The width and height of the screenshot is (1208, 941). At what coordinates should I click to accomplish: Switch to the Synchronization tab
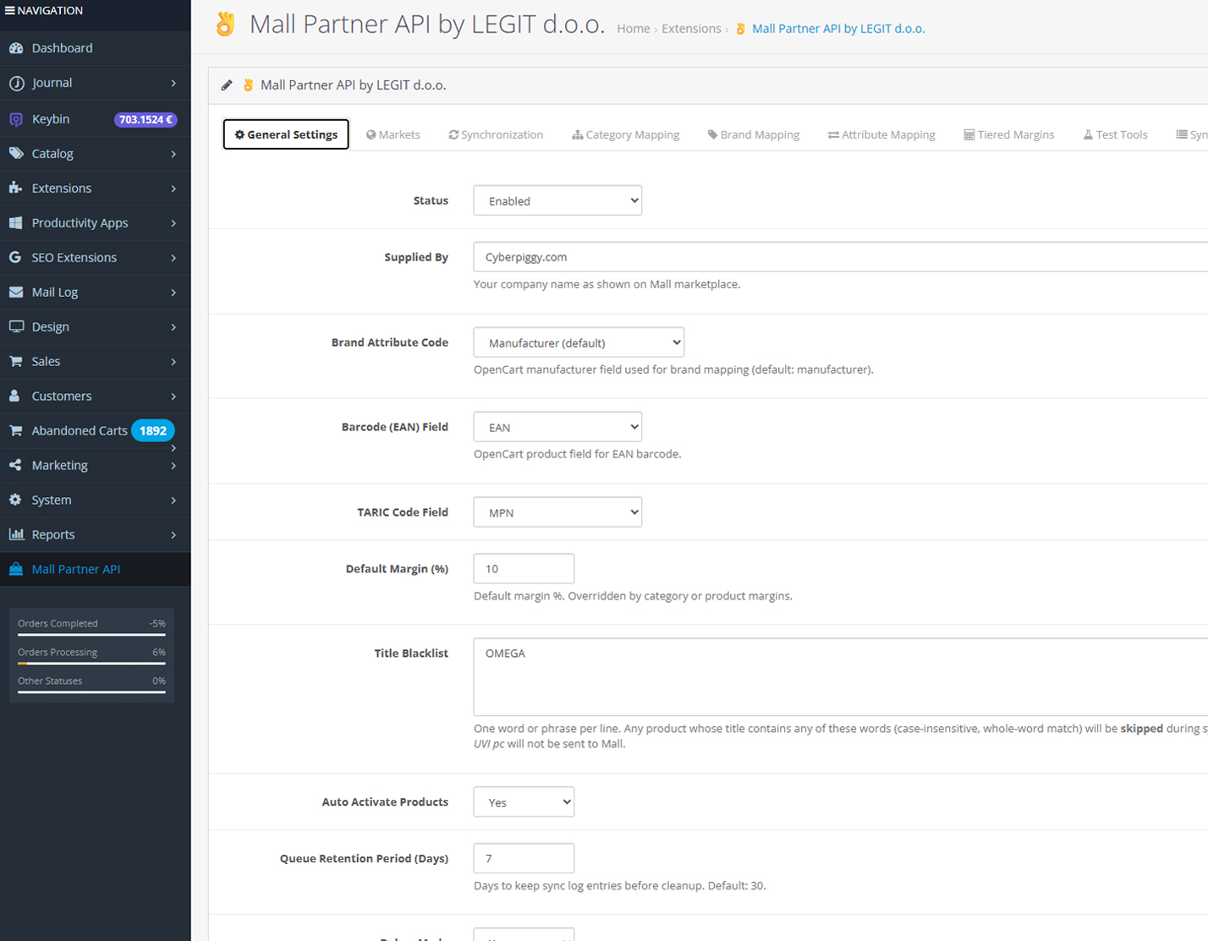tap(497, 134)
